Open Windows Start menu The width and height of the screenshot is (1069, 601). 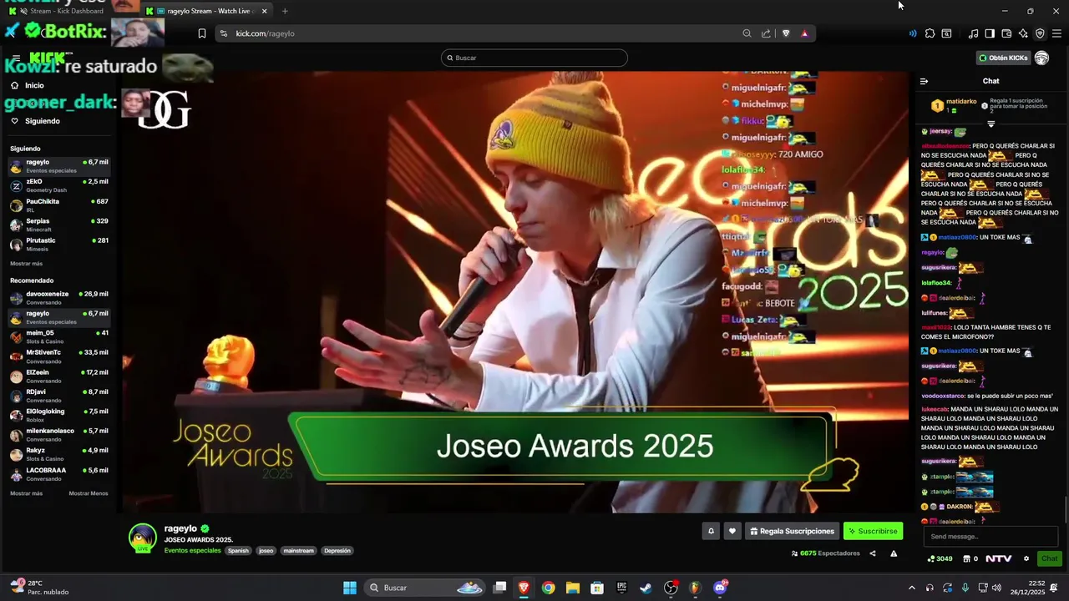[350, 588]
